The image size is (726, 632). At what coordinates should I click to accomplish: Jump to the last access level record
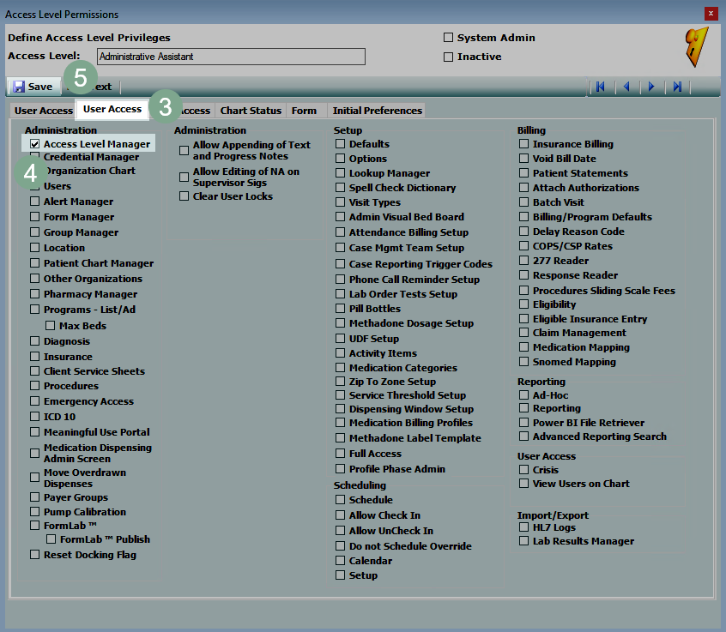pos(678,87)
